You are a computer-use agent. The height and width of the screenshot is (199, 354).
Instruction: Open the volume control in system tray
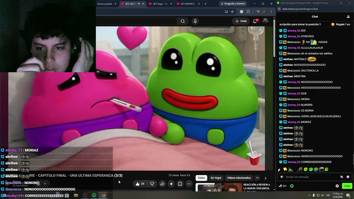click(x=322, y=195)
